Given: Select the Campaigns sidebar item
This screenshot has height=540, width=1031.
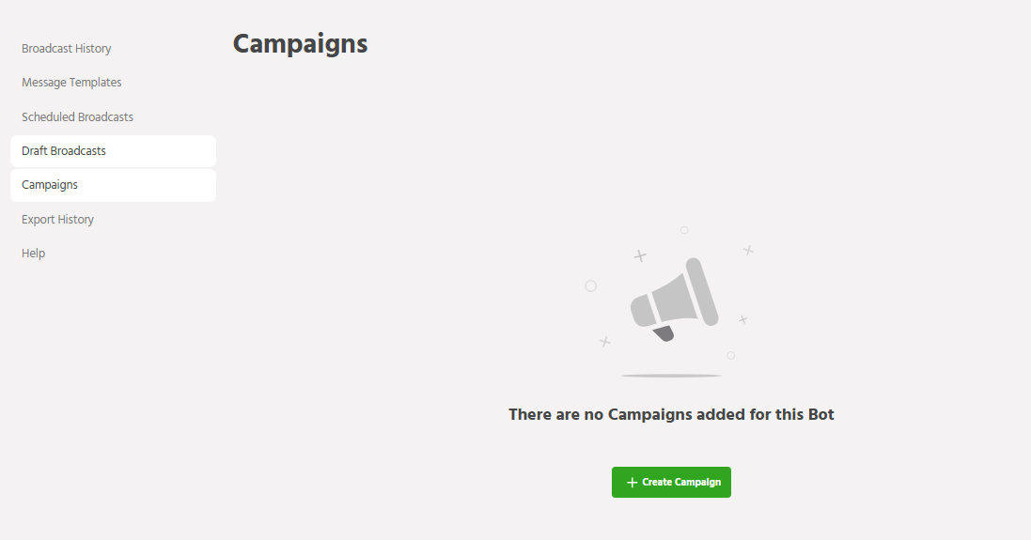Looking at the screenshot, I should (50, 185).
